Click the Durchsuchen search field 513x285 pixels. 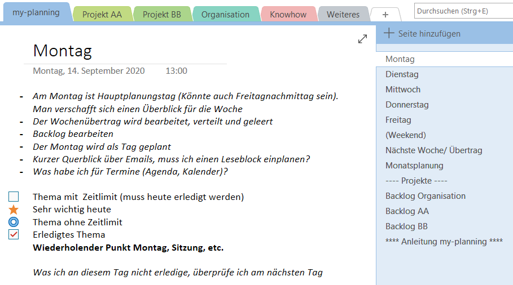tap(463, 11)
